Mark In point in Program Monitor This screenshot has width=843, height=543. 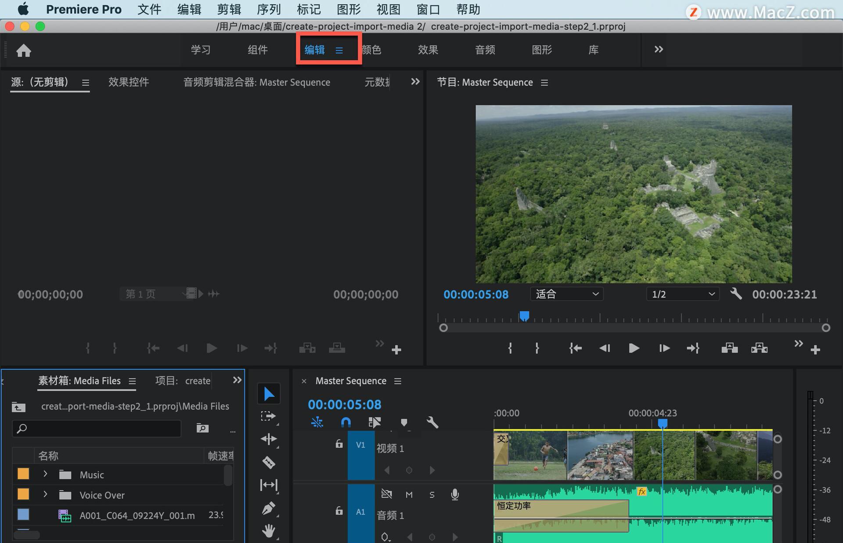(x=510, y=348)
